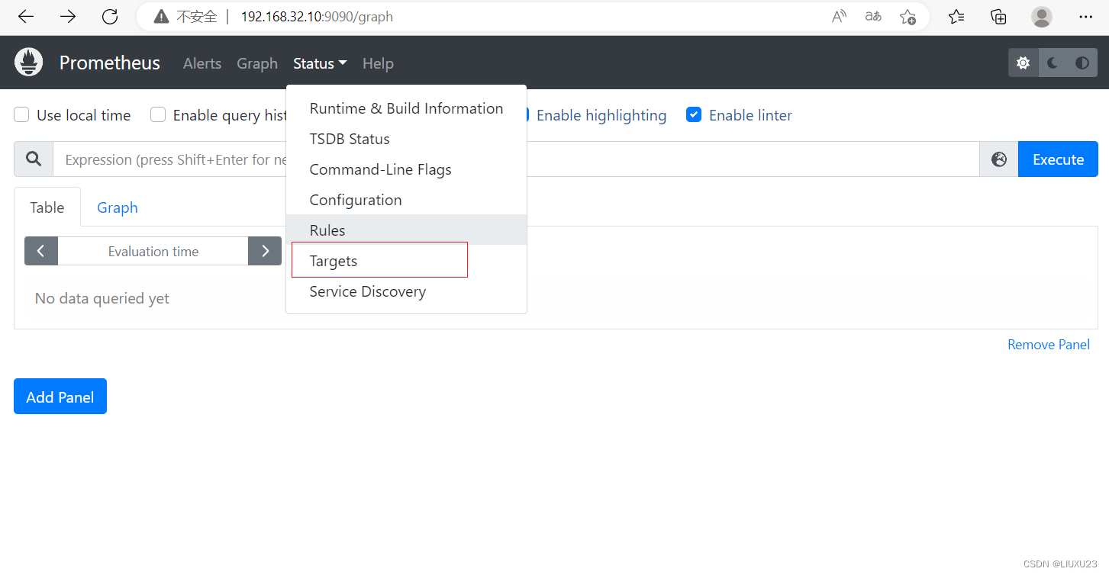Open Graph in navigation bar
Screen dimensions: 1109x575
[x=257, y=63]
